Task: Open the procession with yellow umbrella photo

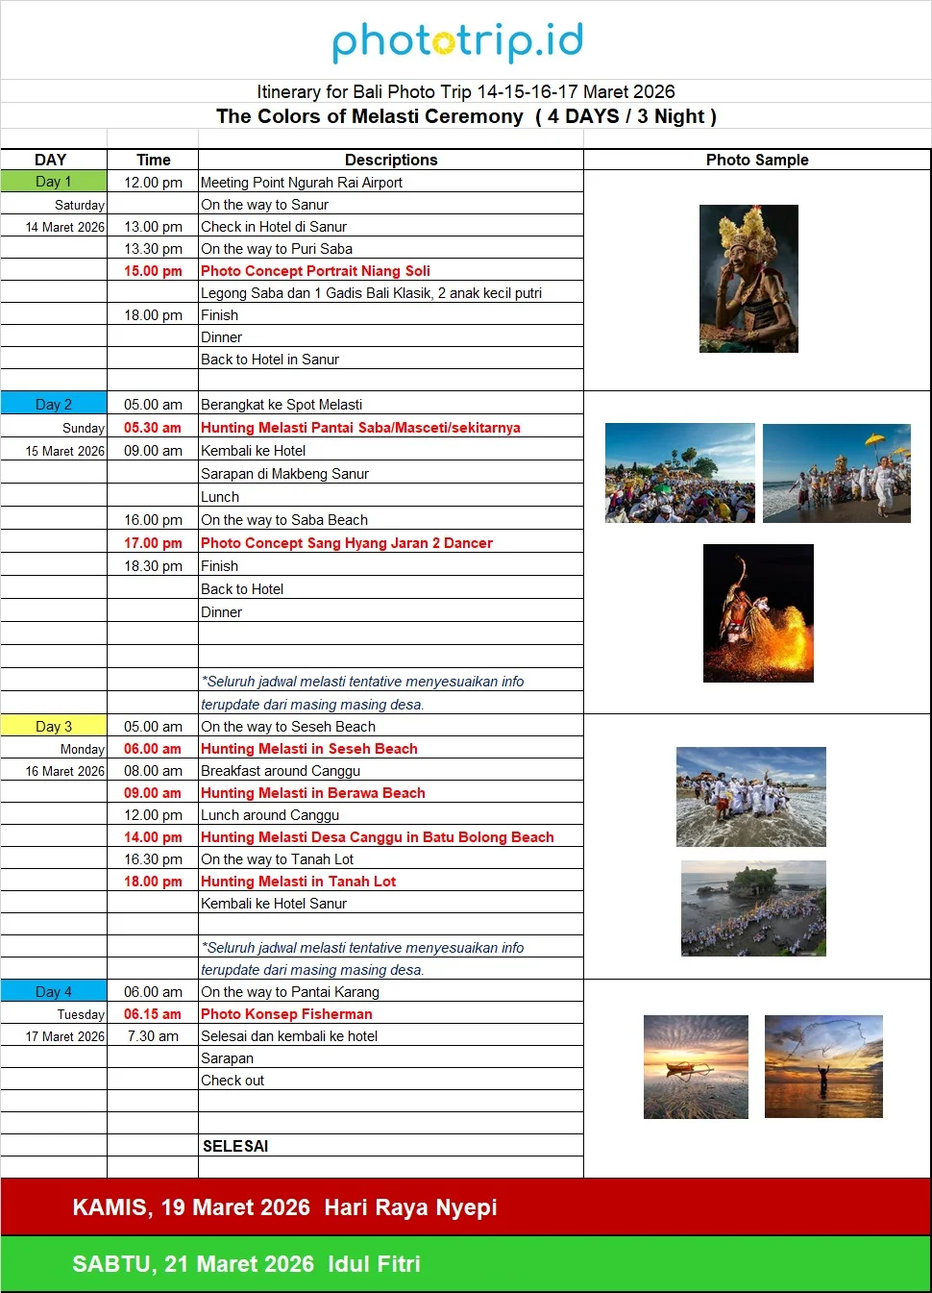Action: [837, 473]
